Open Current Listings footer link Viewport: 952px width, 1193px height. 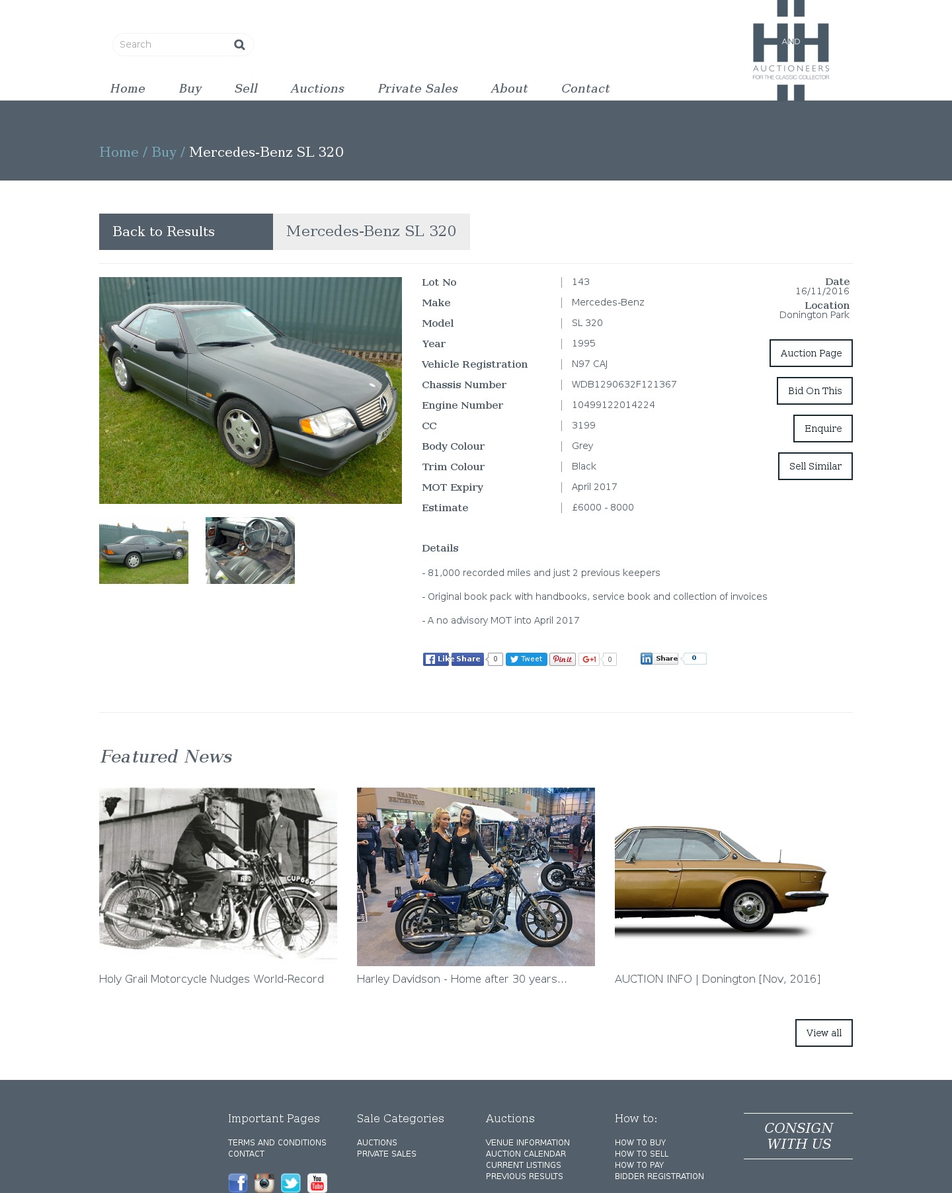tap(524, 1165)
